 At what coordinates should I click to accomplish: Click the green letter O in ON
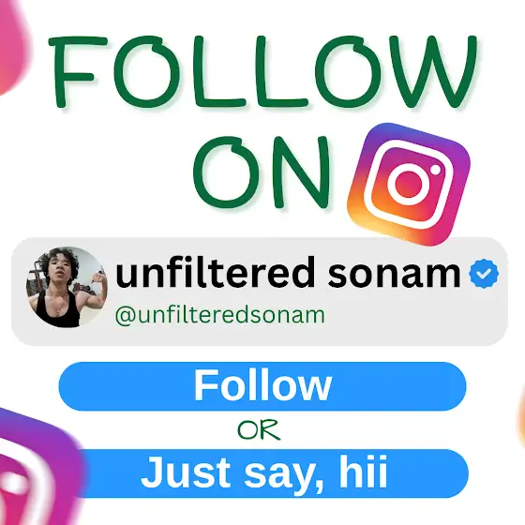pyautogui.click(x=226, y=172)
